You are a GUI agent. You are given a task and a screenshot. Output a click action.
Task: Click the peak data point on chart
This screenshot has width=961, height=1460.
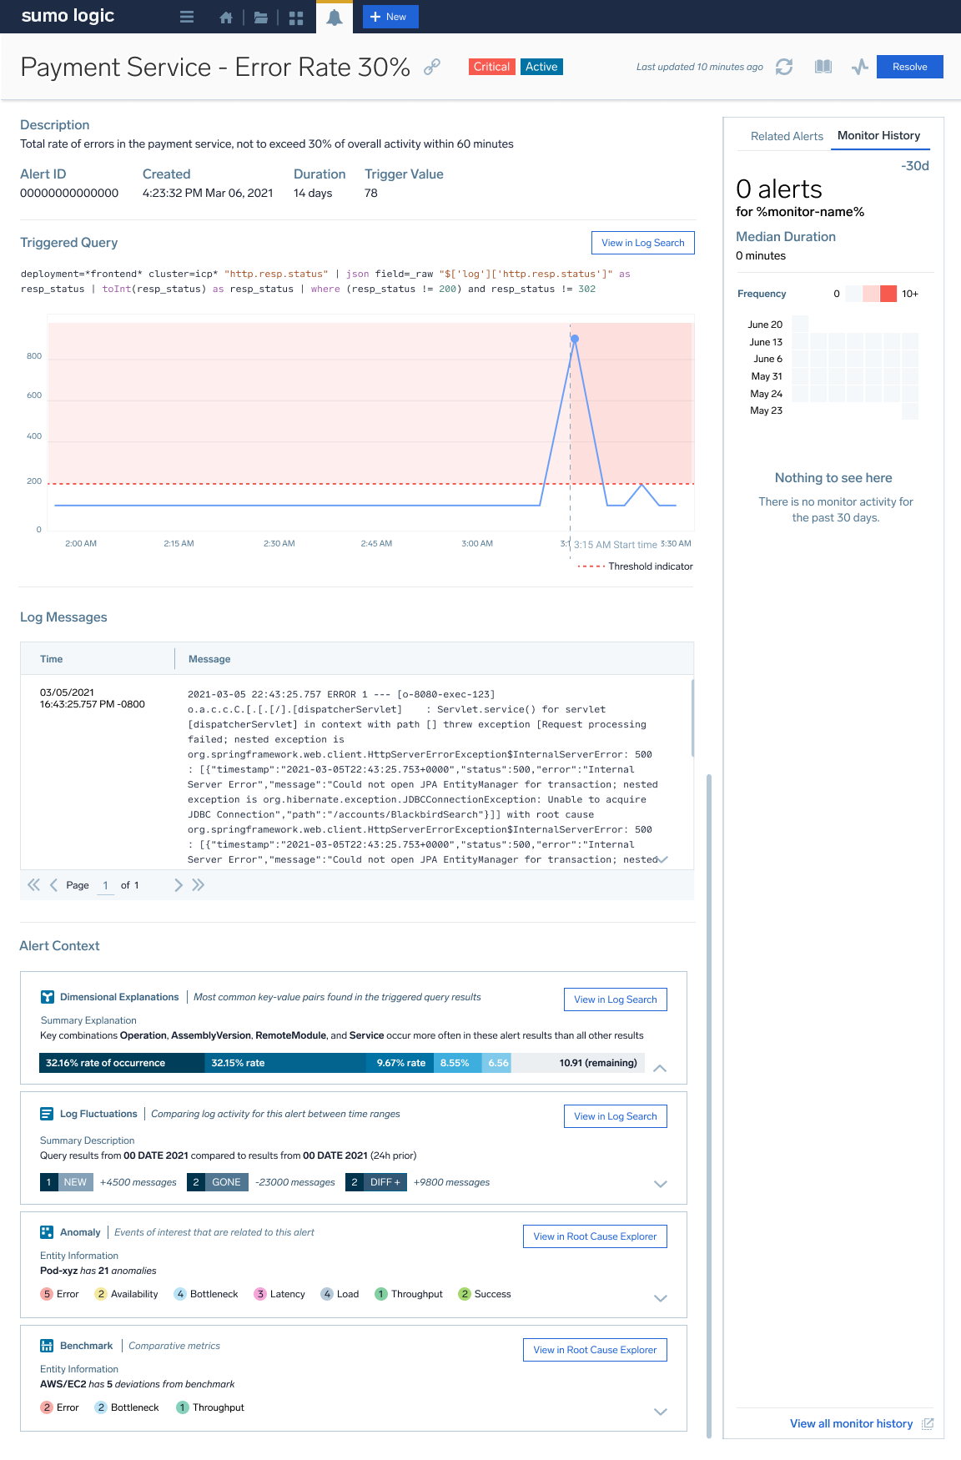[575, 339]
